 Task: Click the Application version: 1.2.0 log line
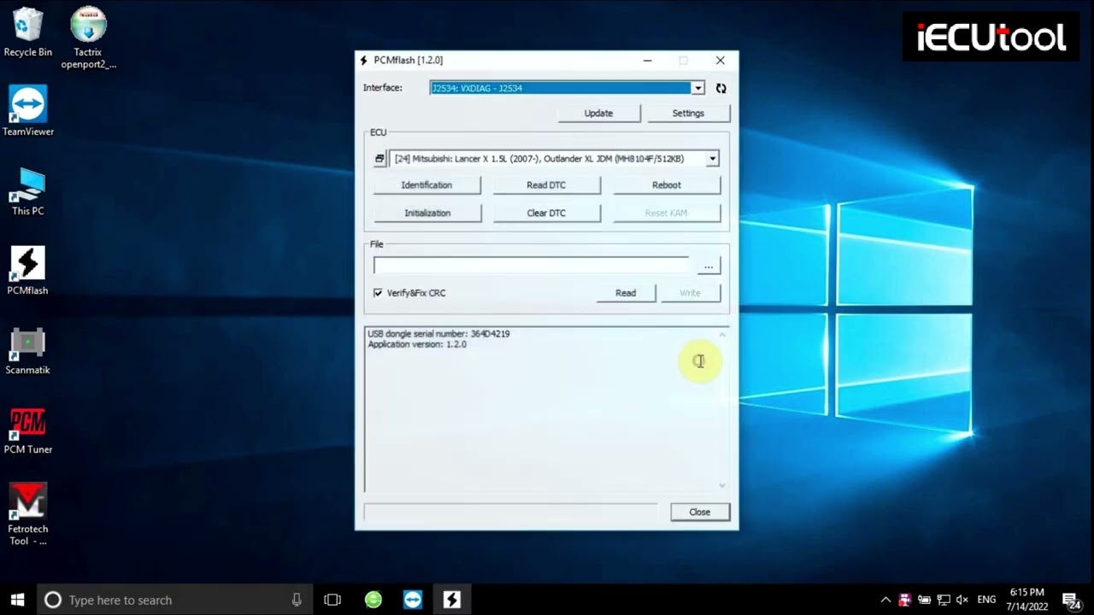pyautogui.click(x=417, y=344)
